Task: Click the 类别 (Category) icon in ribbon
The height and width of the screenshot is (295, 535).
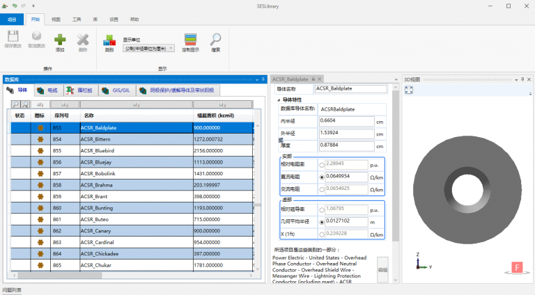Action: pos(109,40)
